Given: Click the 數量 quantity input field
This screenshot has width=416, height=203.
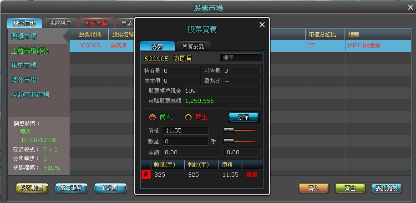Looking at the screenshot, I should pos(186,142).
